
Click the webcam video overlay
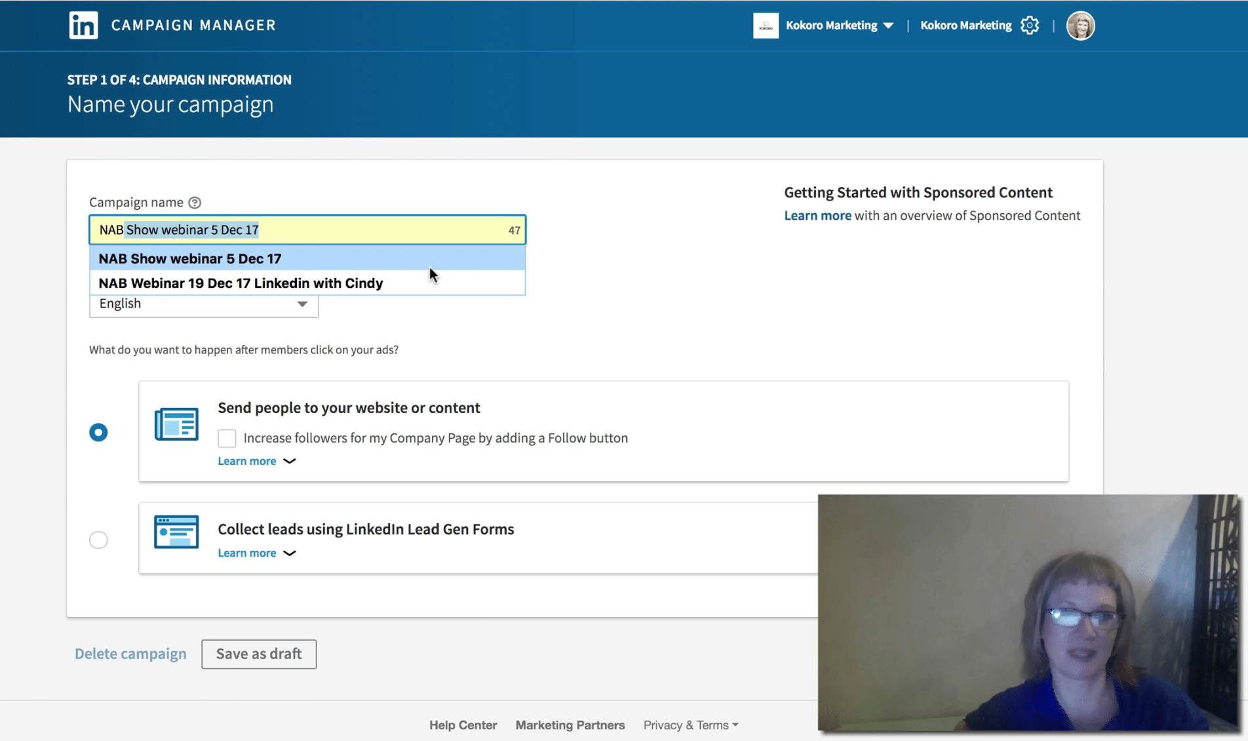click(1028, 612)
